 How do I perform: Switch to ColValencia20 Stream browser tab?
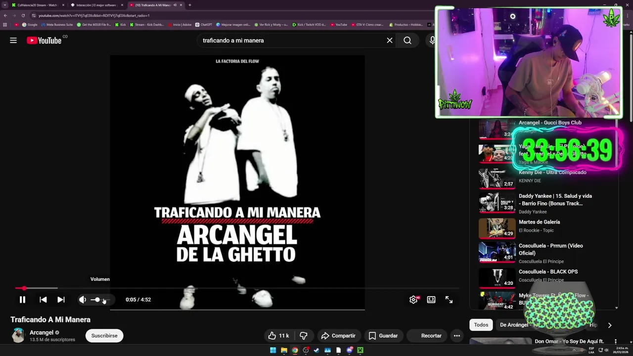[x=38, y=5]
